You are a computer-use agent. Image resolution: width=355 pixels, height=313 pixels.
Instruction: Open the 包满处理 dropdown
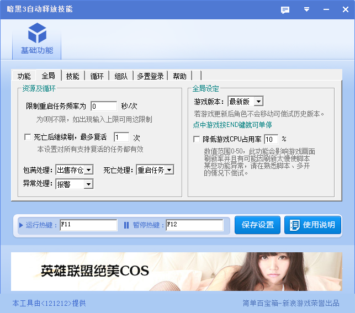click(88, 170)
